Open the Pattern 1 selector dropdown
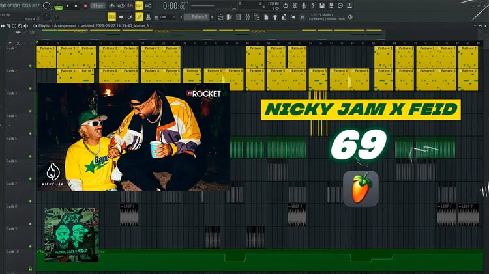 198,17
